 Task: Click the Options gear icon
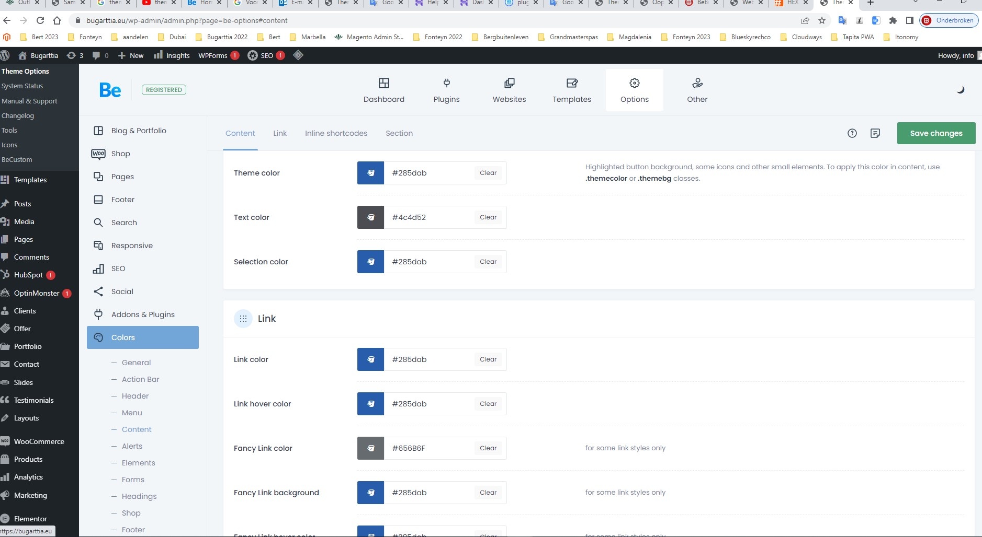635,83
